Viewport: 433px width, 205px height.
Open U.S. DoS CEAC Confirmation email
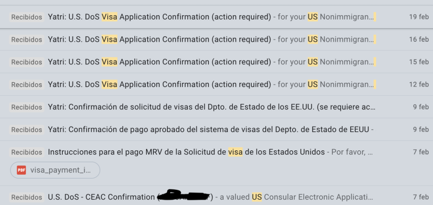pyautogui.click(x=216, y=196)
